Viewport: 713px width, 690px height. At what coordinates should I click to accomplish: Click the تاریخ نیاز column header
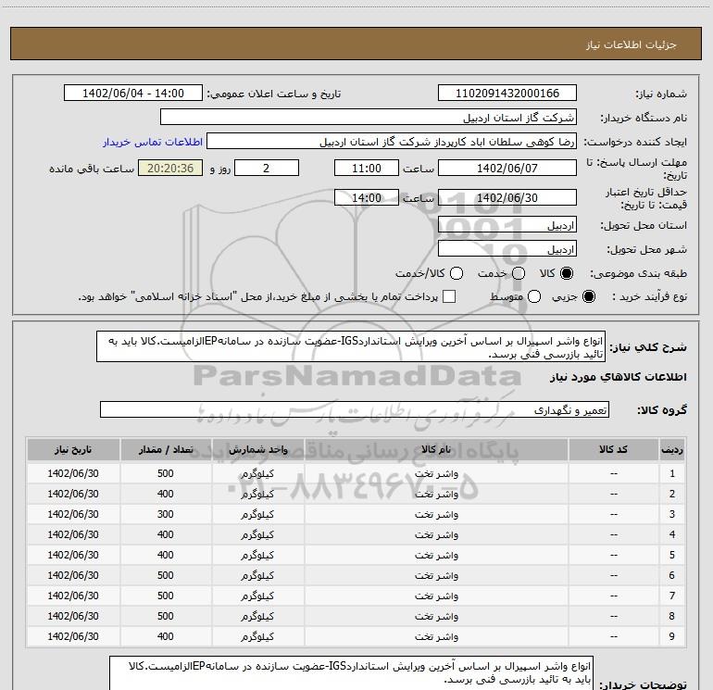(73, 449)
